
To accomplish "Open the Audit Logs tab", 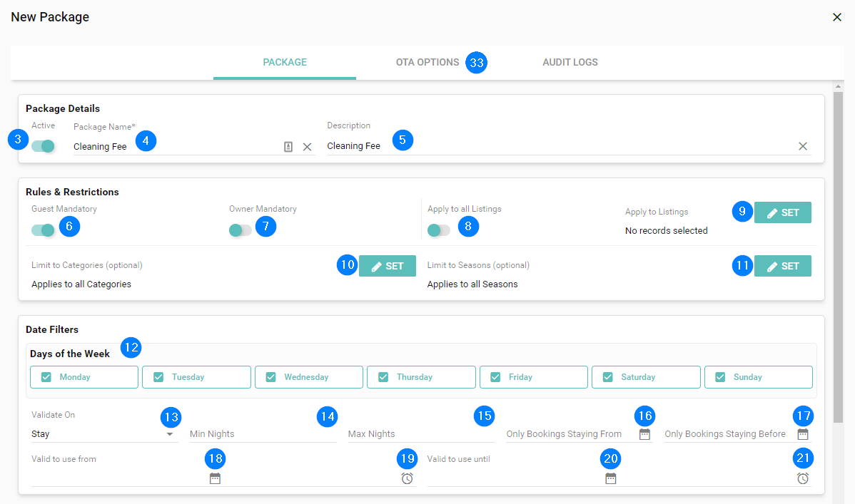I will point(570,62).
